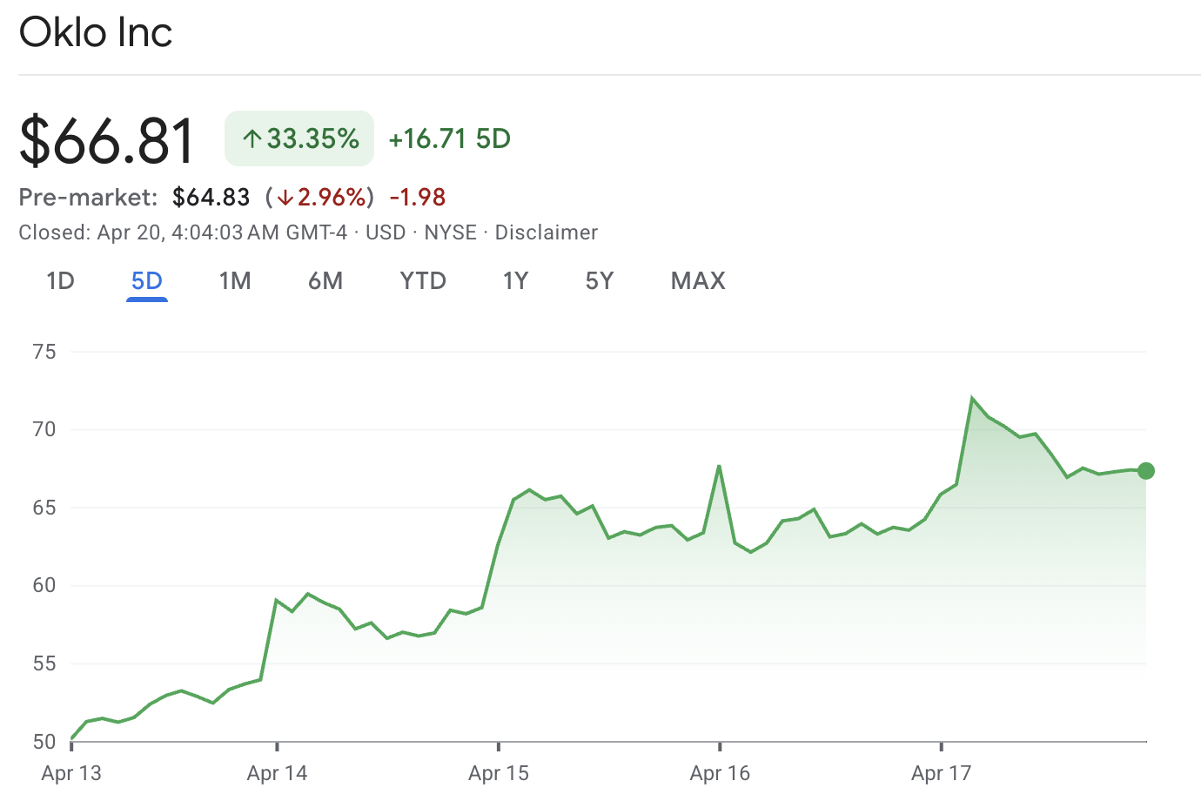Click the Oklo Inc title

click(x=96, y=33)
